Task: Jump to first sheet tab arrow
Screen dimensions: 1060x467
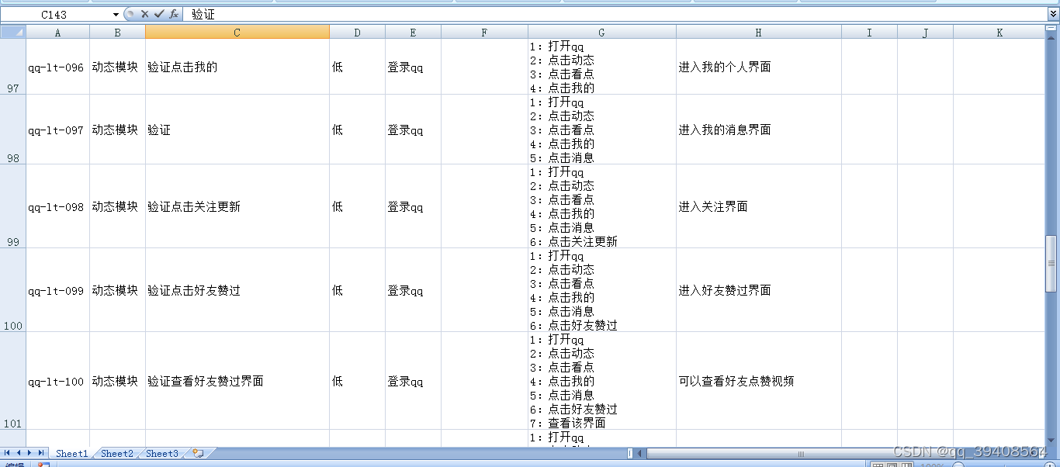Action: pos(7,453)
